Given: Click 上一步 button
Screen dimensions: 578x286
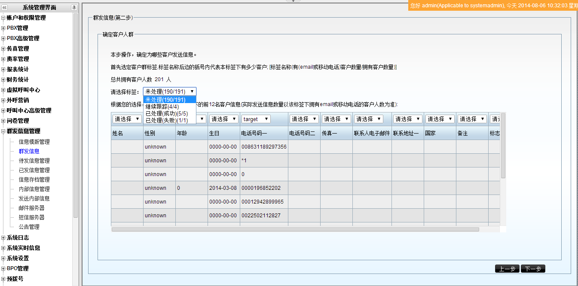Looking at the screenshot, I should (x=507, y=269).
